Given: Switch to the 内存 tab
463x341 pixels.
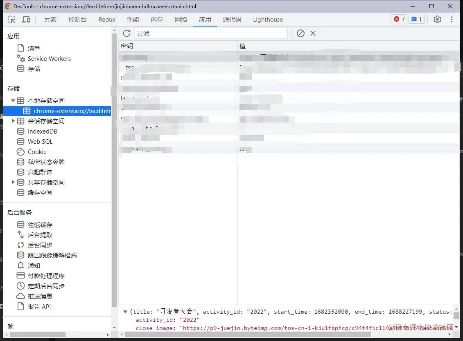Looking at the screenshot, I should pos(157,20).
